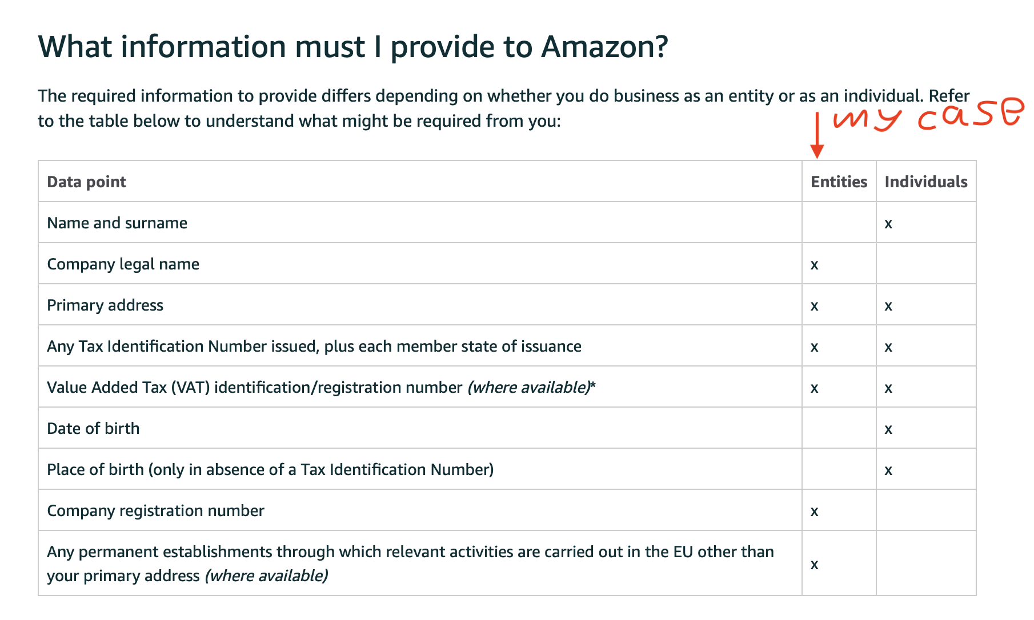Click the Individuals x in Tax Identification Number row
Screen dimensions: 1034x620
[x=888, y=347]
